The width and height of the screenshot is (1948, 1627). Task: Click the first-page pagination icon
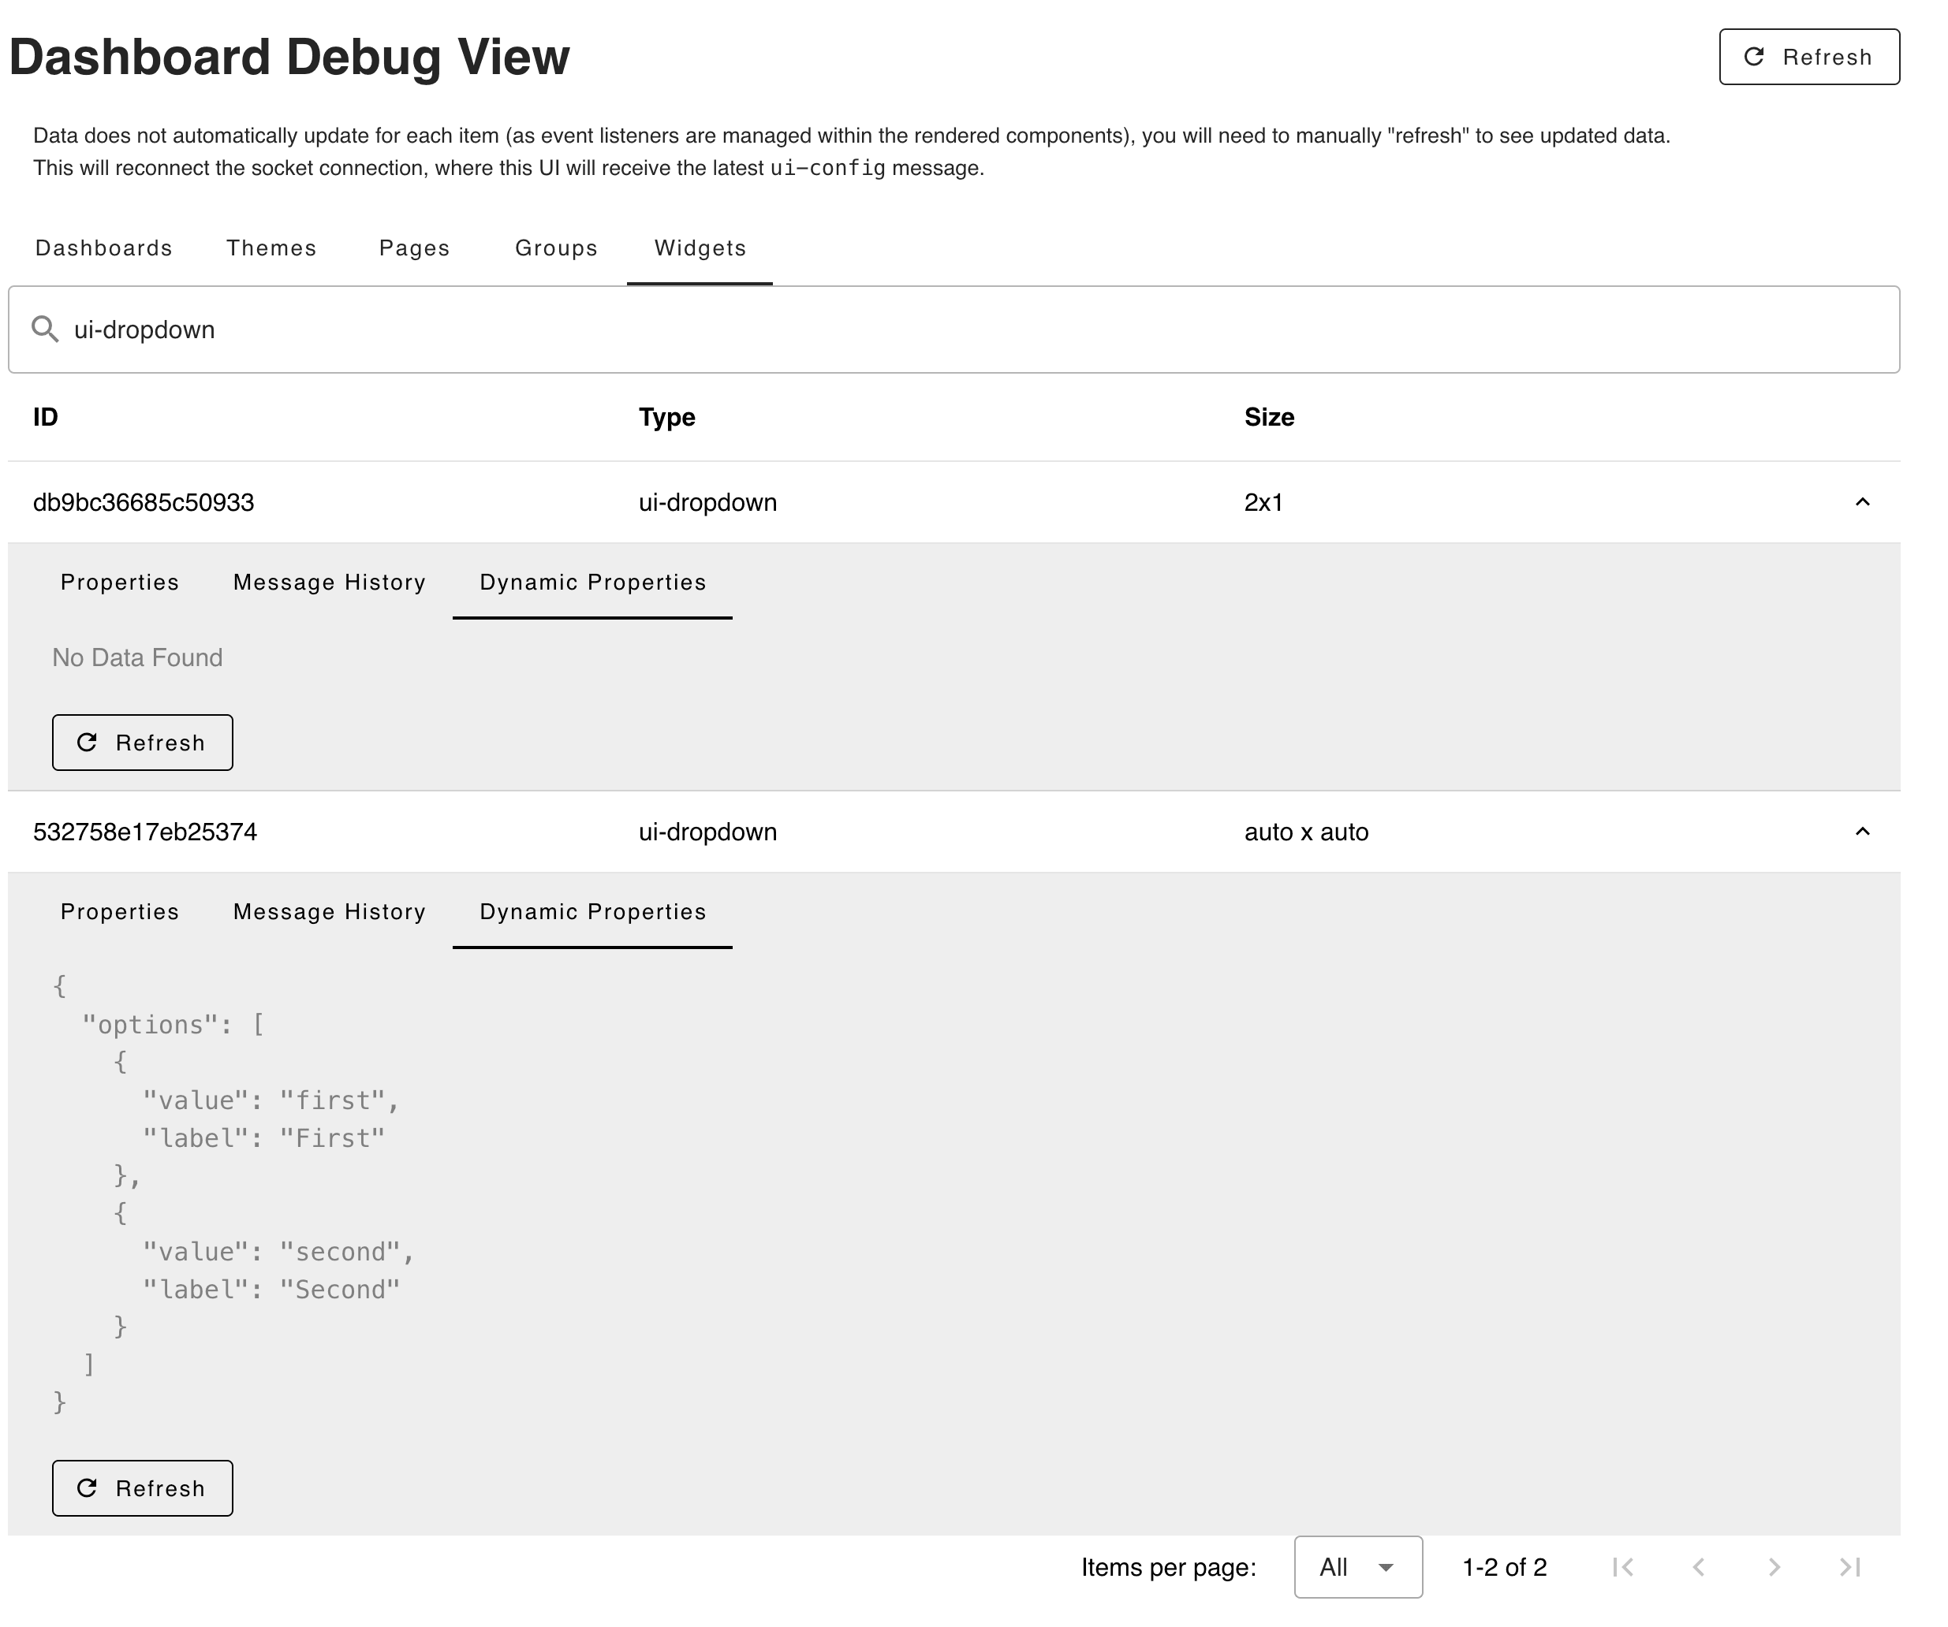[1621, 1567]
